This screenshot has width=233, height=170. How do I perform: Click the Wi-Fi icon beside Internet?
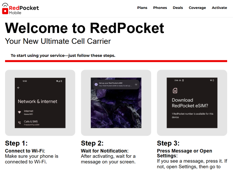coord(19,112)
